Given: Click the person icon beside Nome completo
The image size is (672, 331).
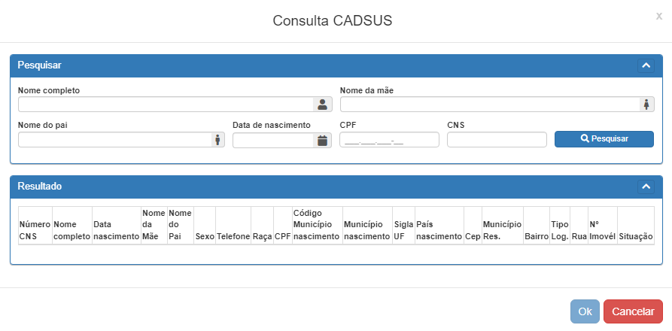Looking at the screenshot, I should click(322, 105).
